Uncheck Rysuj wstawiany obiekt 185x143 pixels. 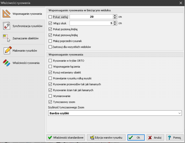tap(50, 72)
